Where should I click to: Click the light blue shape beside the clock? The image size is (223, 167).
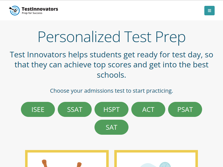tap(149, 165)
